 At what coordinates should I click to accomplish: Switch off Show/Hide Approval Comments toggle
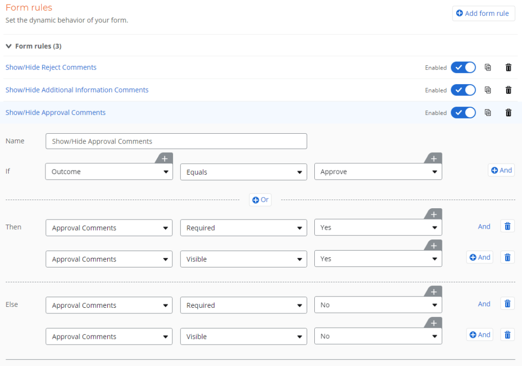pos(463,113)
